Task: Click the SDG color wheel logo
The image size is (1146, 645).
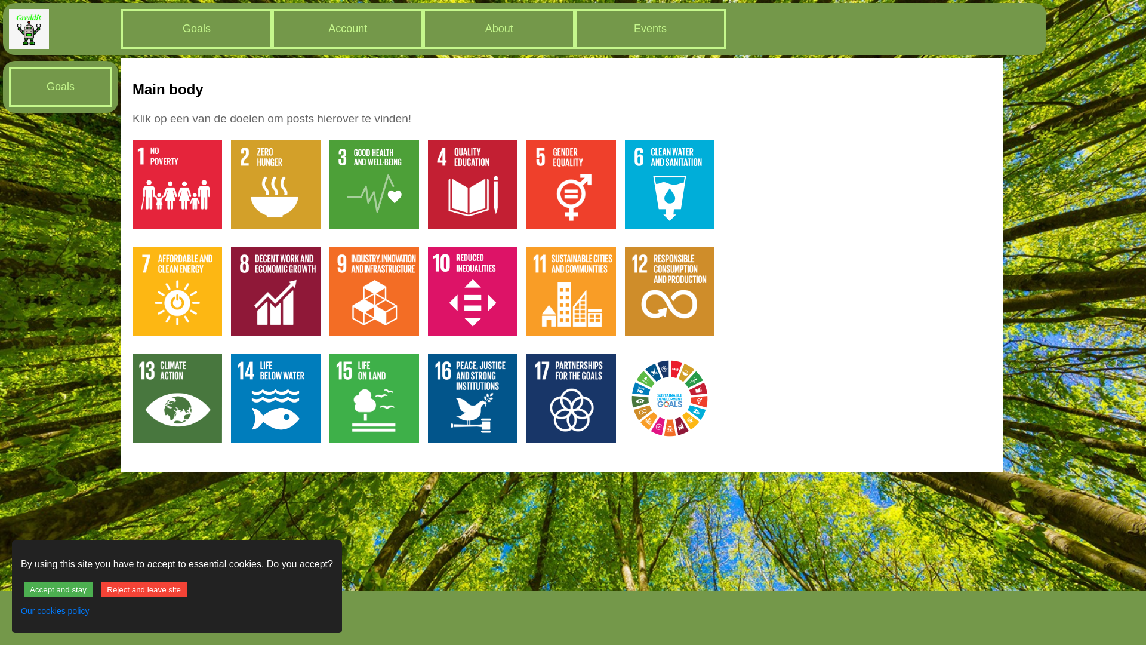Action: click(670, 398)
